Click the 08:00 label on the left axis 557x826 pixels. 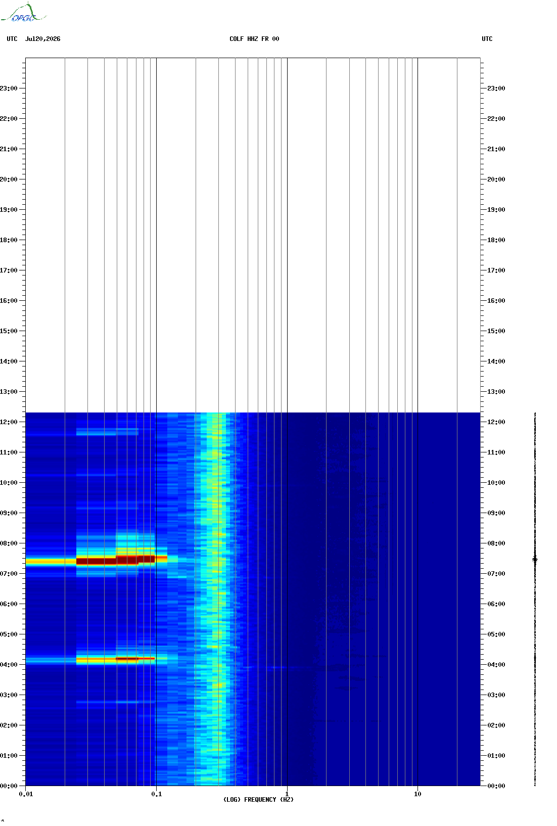coord(9,543)
